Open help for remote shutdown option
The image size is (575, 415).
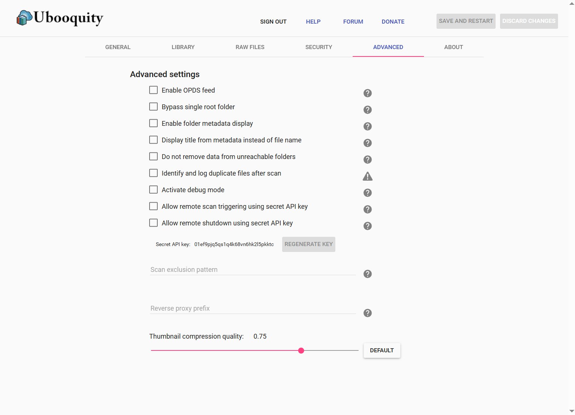[x=367, y=226]
